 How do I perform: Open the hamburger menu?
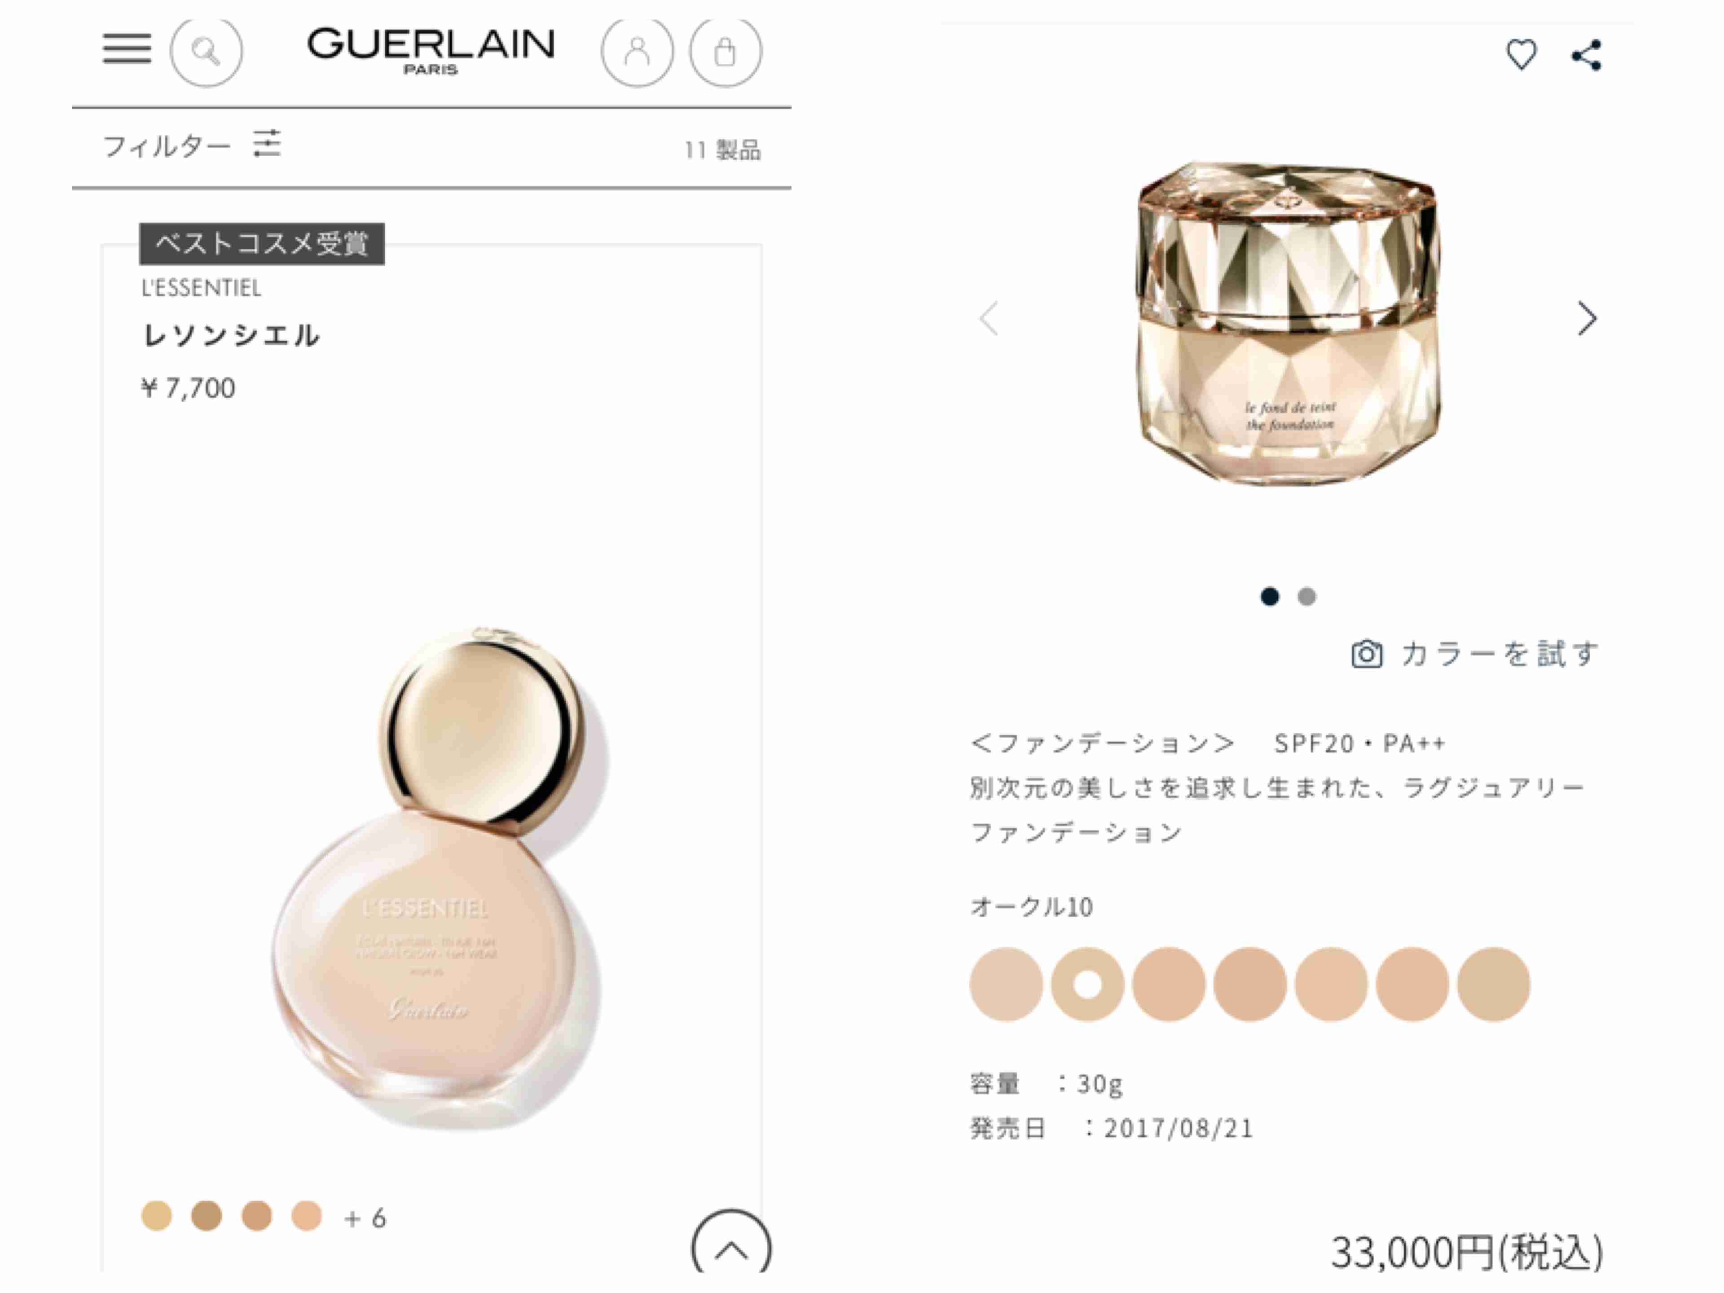(127, 49)
